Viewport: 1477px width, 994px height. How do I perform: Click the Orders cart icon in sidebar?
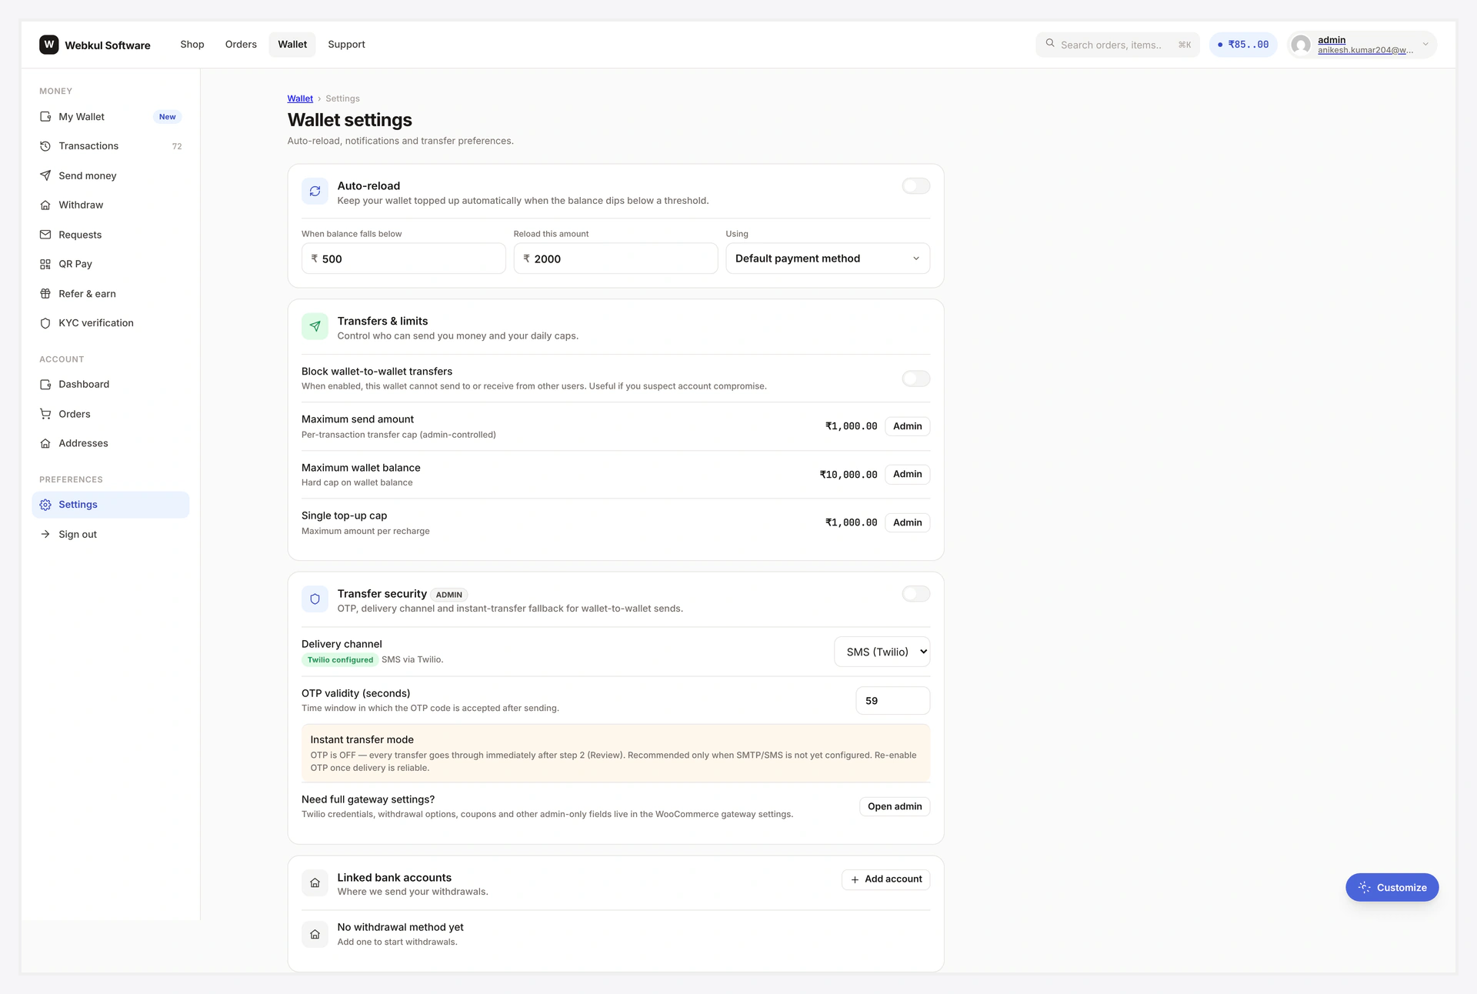coord(45,414)
